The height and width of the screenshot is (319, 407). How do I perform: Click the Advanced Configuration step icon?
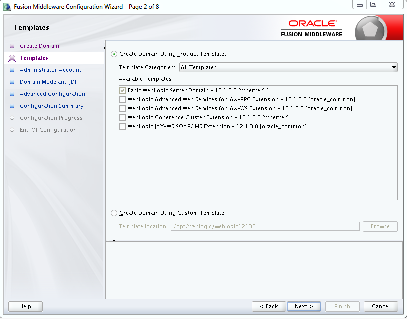click(12, 94)
